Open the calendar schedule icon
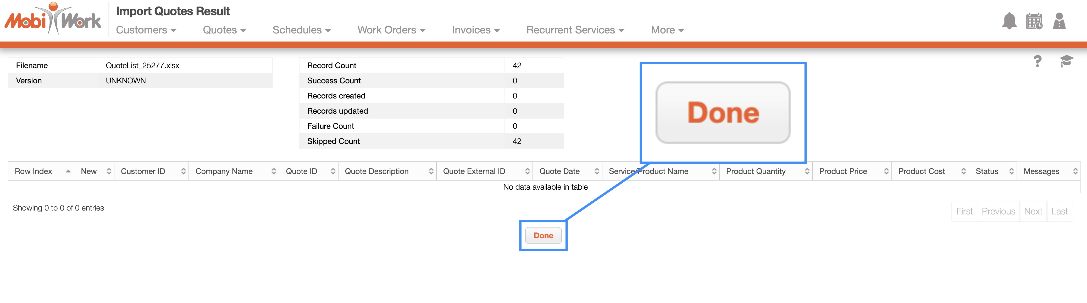The height and width of the screenshot is (303, 1087). [x=1034, y=21]
